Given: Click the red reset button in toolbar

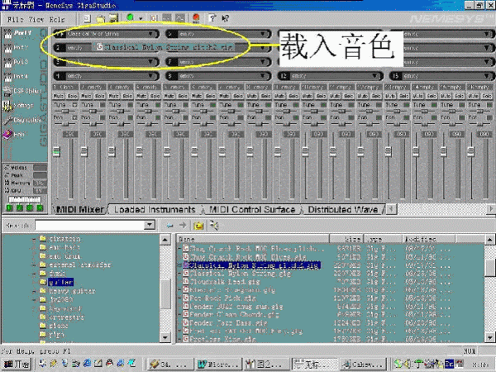Looking at the screenshot, I should (196, 18).
